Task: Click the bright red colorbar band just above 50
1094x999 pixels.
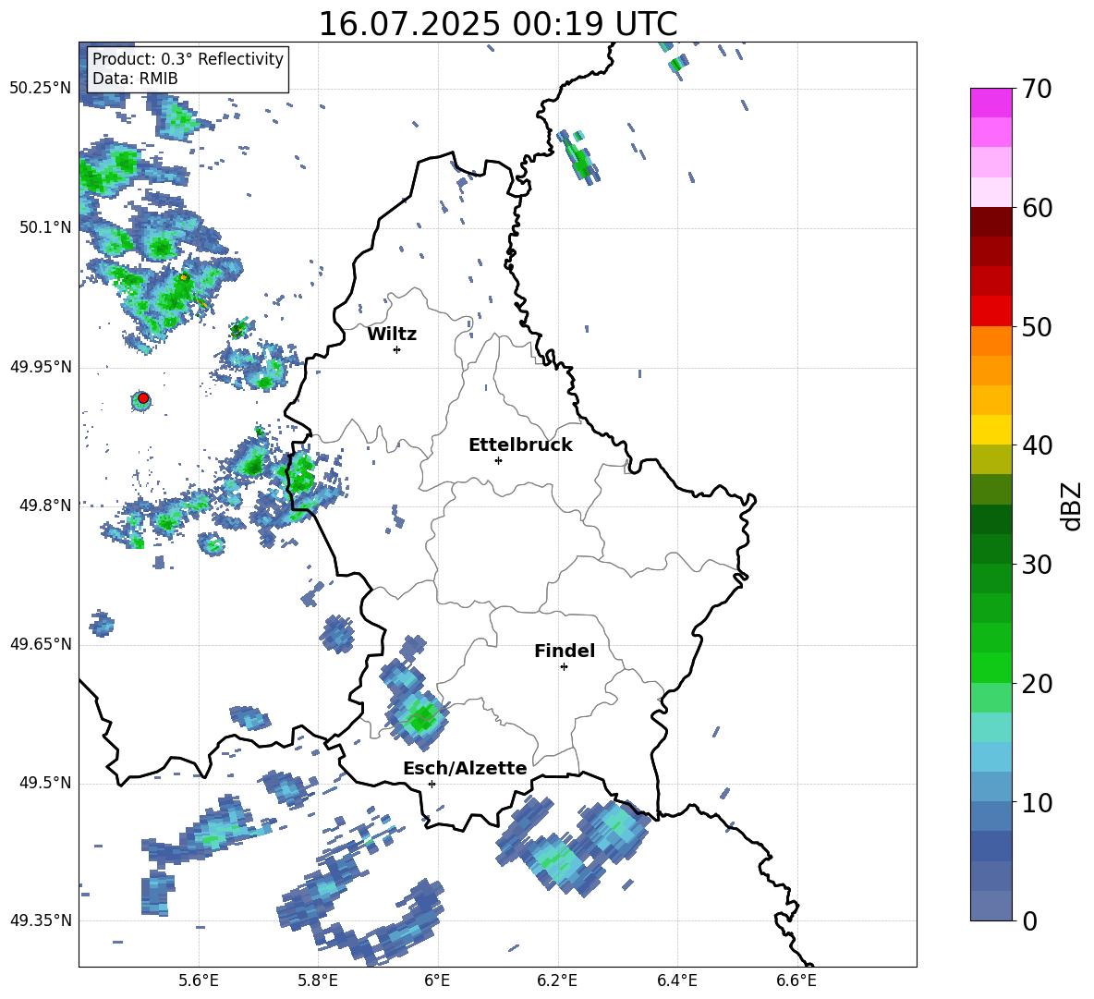Action: (x=991, y=311)
